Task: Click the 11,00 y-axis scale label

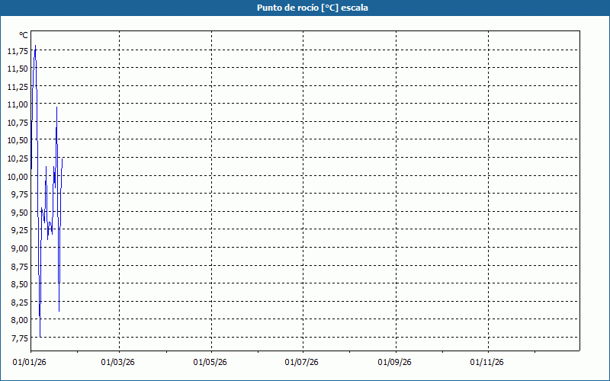Action: [17, 104]
